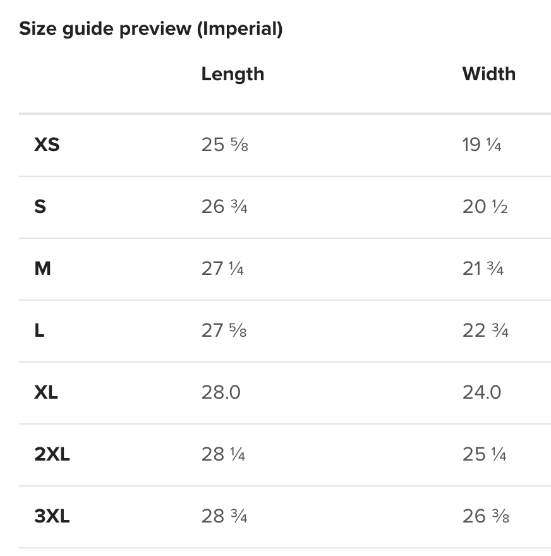The image size is (551, 556).
Task: Choose the 2XL size row label
Action: (x=52, y=454)
